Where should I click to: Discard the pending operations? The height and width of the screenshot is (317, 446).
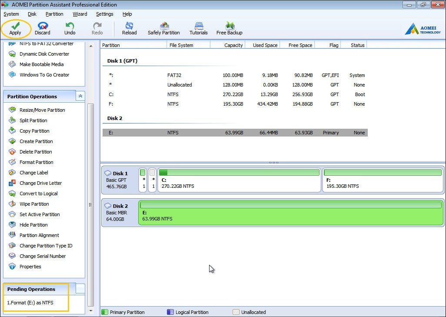tap(43, 28)
